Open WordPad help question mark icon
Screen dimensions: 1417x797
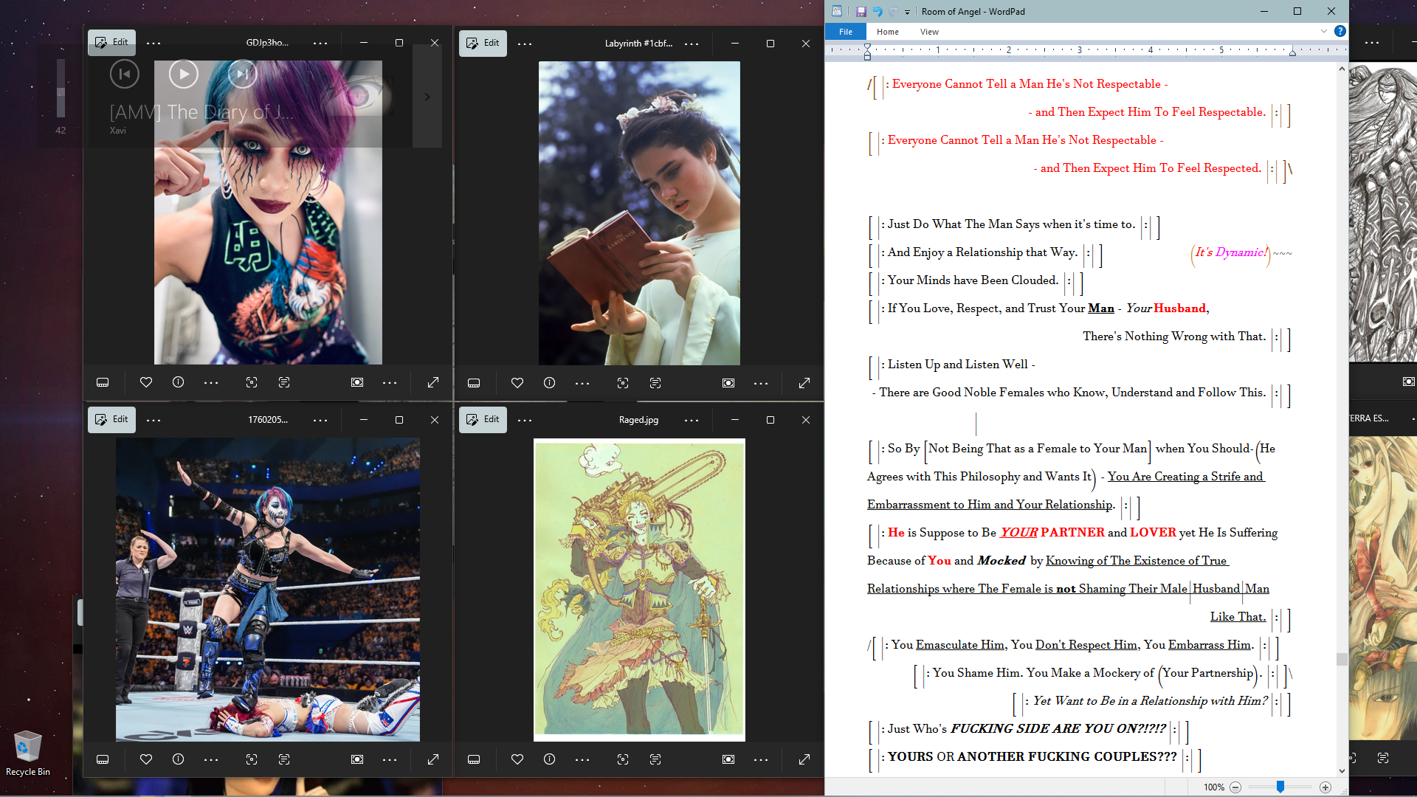1340,31
